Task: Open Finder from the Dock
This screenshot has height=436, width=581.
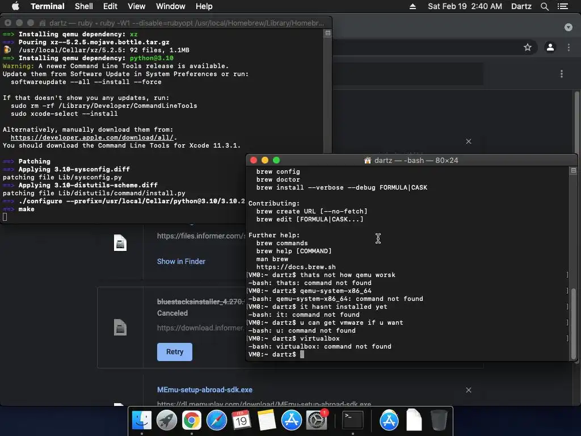Action: point(141,420)
